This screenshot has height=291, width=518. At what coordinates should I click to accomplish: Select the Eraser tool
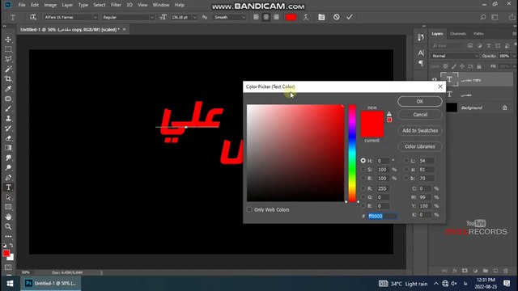point(8,138)
